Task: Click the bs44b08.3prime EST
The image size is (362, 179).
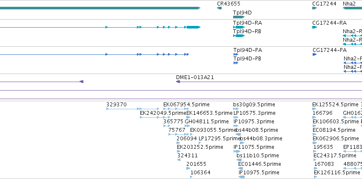Action: coord(242,143)
